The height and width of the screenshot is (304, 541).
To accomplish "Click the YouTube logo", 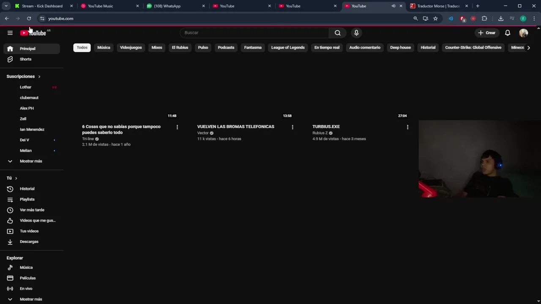I will 33,33.
